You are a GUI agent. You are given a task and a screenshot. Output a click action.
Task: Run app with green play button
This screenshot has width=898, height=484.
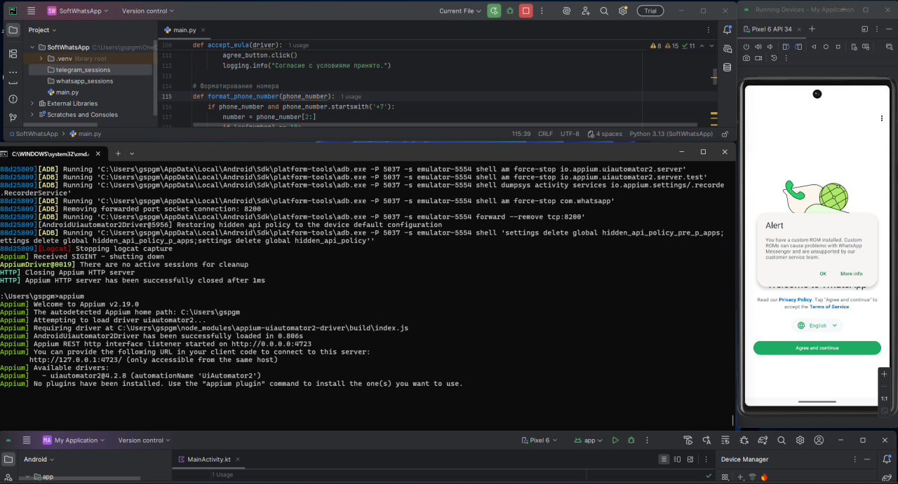[x=615, y=441]
